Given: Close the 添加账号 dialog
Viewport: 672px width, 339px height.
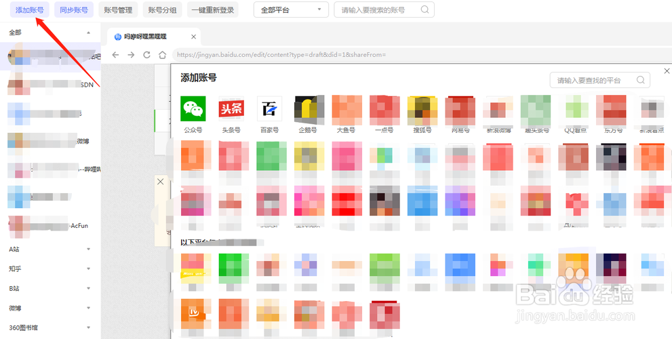Looking at the screenshot, I should pyautogui.click(x=667, y=71).
